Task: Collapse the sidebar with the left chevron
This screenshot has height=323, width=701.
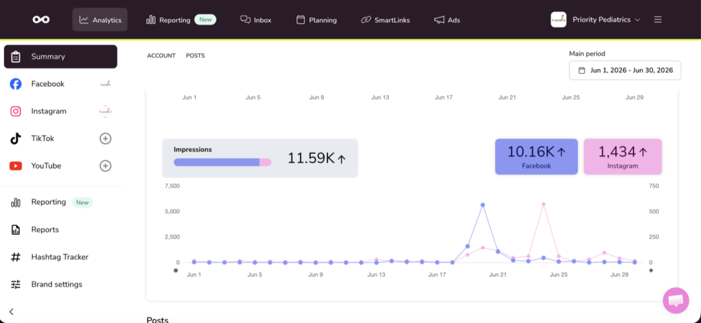Action: coord(12,312)
